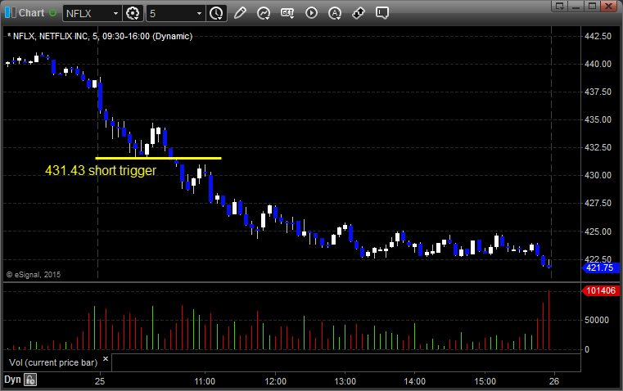Select the yellow short trigger line
The width and height of the screenshot is (623, 391).
(x=158, y=158)
